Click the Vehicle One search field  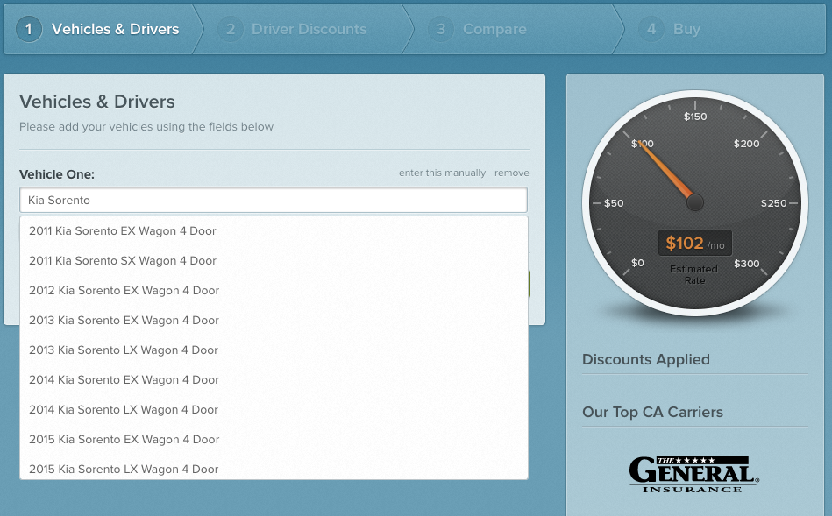(274, 200)
